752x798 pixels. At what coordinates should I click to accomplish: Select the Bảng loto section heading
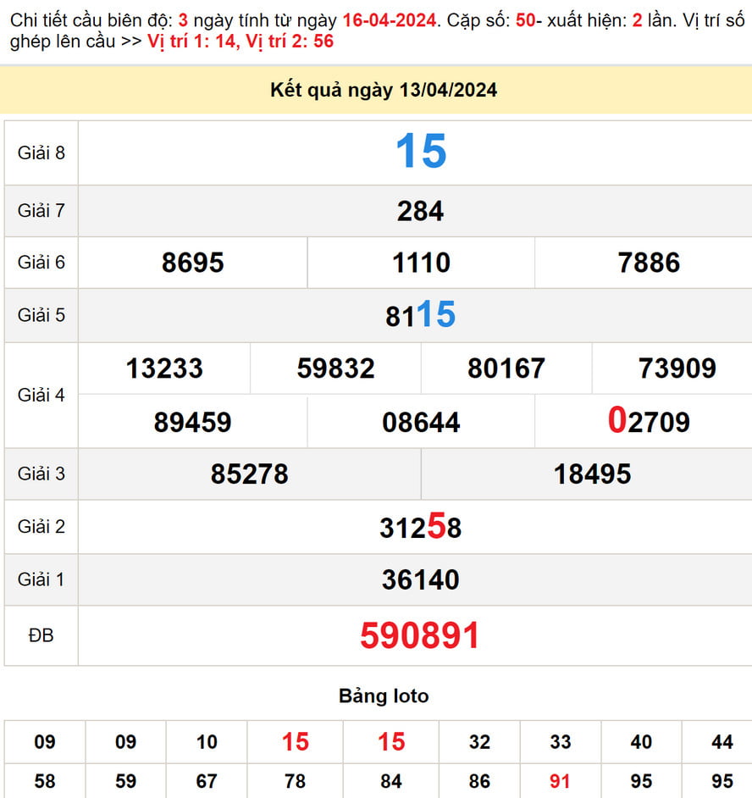tap(385, 695)
